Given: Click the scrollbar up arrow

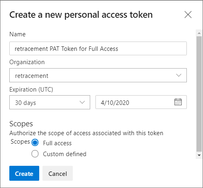Looking at the screenshot, I should [x=199, y=33].
